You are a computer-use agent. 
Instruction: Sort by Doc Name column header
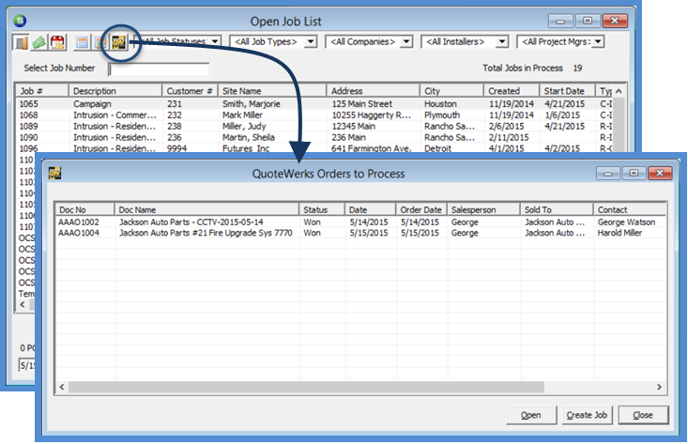[206, 209]
